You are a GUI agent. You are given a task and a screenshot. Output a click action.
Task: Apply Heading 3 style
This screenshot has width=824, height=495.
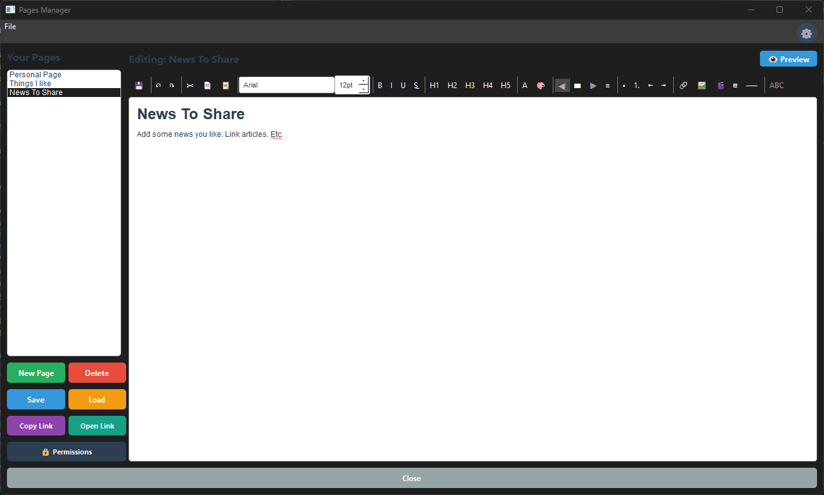pos(470,86)
